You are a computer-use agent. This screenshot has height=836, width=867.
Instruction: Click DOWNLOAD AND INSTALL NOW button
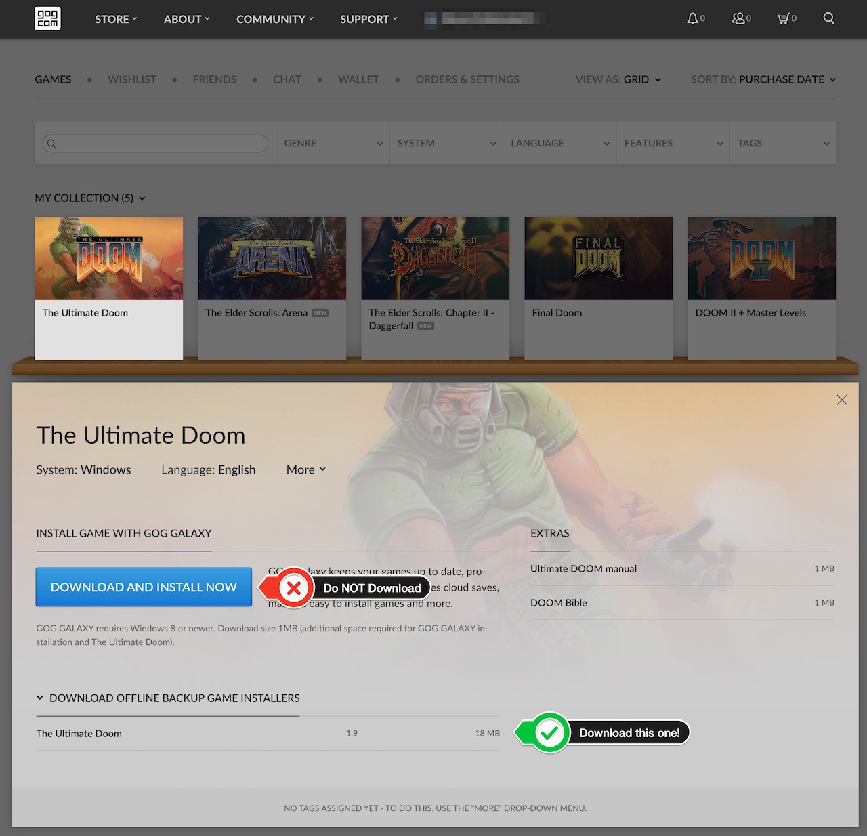click(x=144, y=587)
